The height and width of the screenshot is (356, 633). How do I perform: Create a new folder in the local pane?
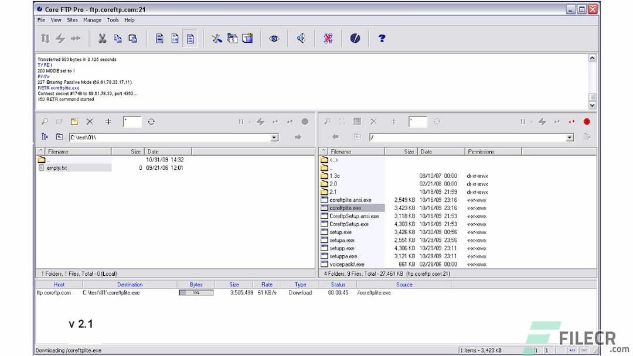click(x=74, y=121)
